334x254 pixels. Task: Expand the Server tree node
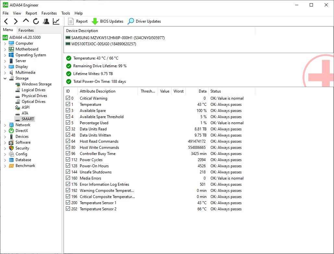pyautogui.click(x=5, y=61)
